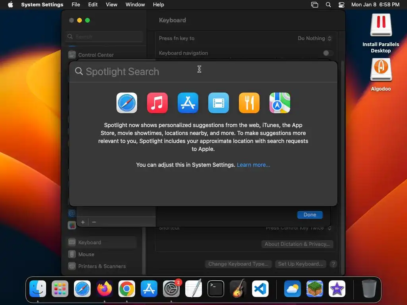The image size is (407, 305).
Task: Open the System Settings app menu
Action: point(42,5)
